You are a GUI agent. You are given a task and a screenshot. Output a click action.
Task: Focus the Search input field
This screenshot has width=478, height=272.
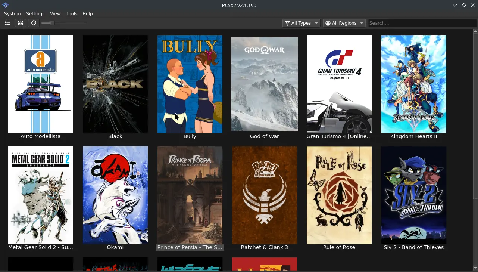[422, 23]
